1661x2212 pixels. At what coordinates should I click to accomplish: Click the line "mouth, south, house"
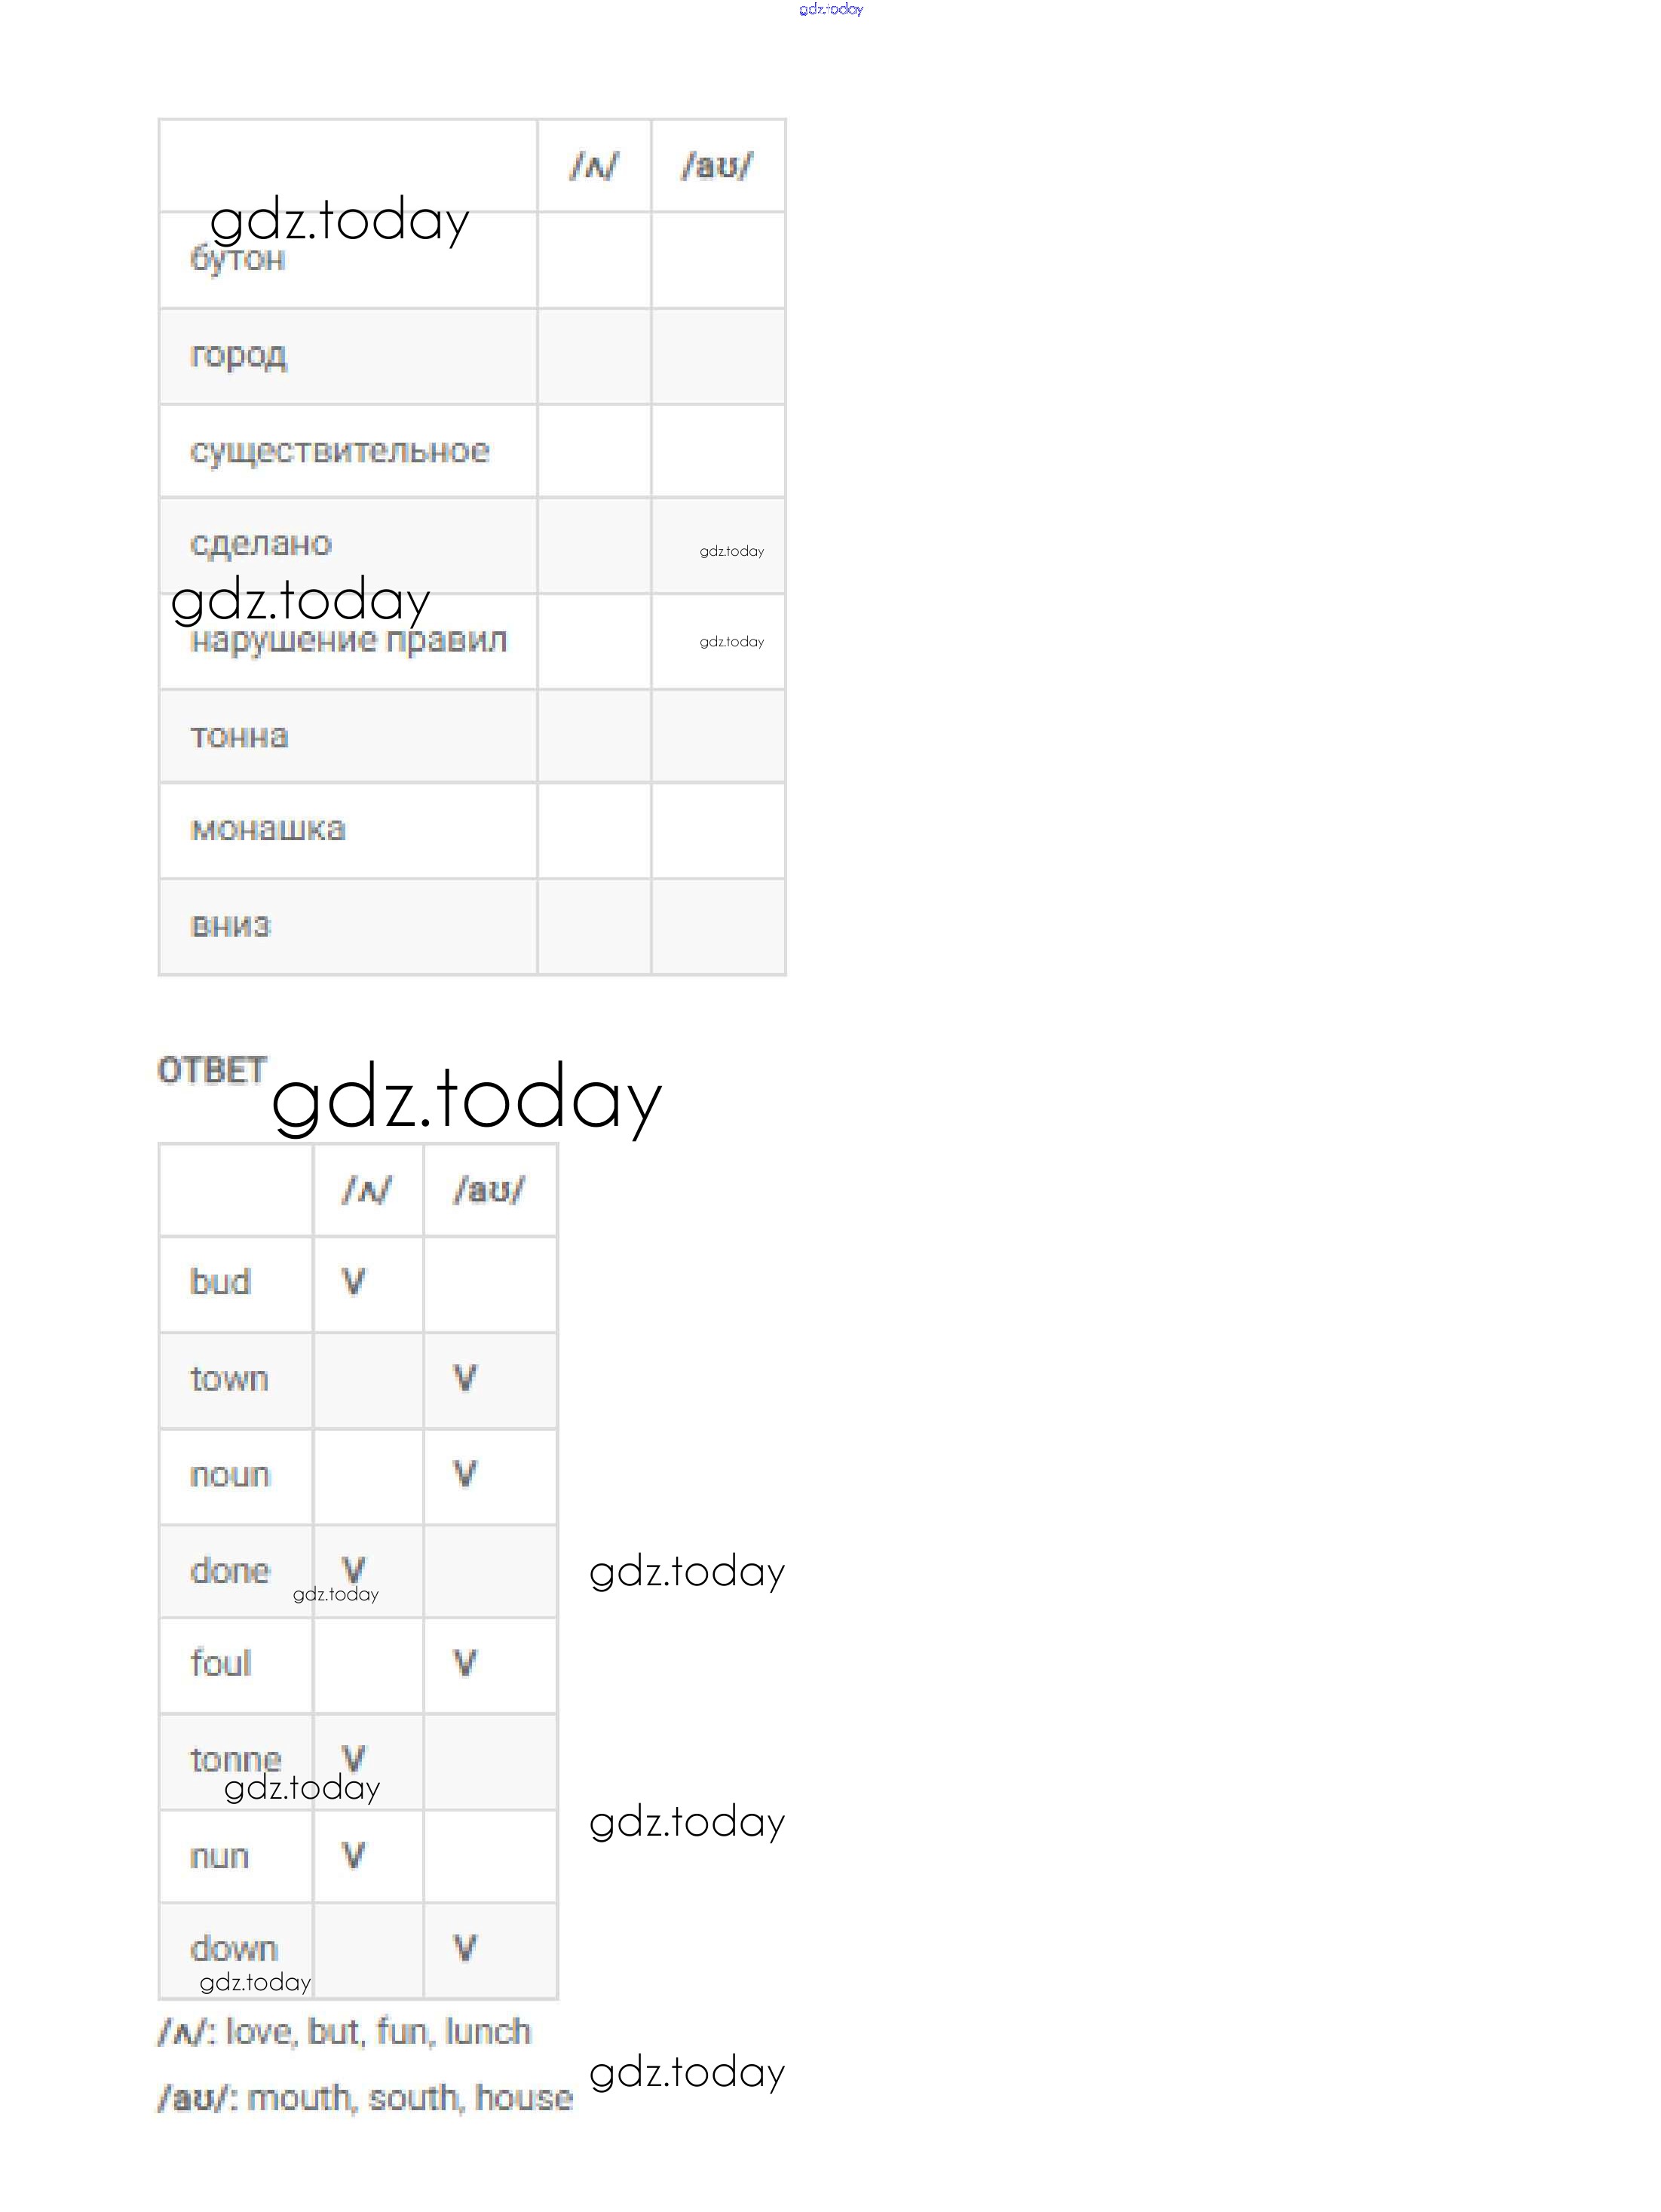[365, 2098]
